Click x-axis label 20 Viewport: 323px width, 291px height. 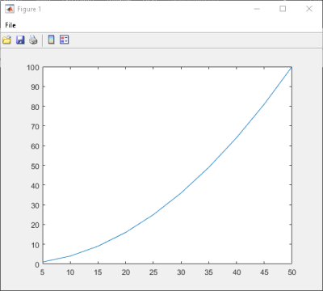click(x=126, y=272)
